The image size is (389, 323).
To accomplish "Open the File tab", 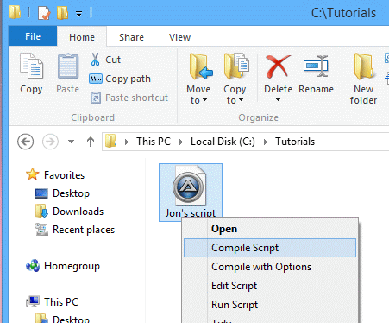I will coord(33,36).
